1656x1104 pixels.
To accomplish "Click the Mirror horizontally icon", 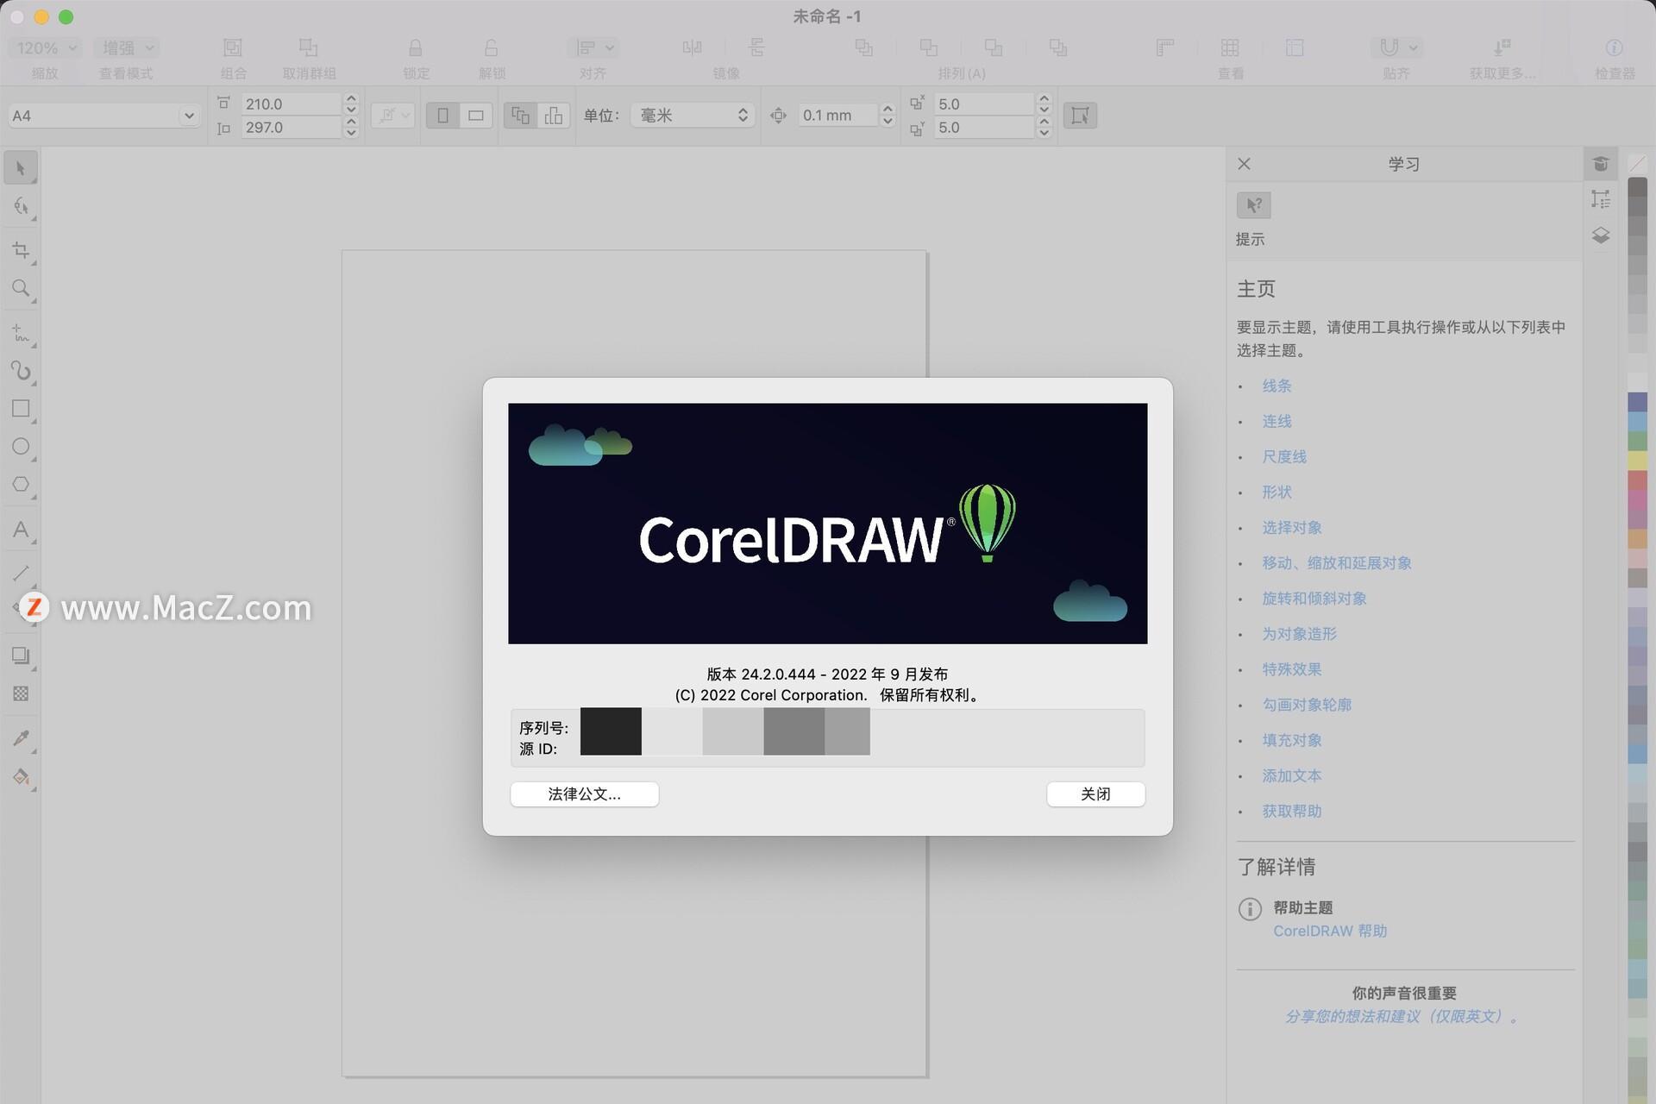I will click(692, 47).
